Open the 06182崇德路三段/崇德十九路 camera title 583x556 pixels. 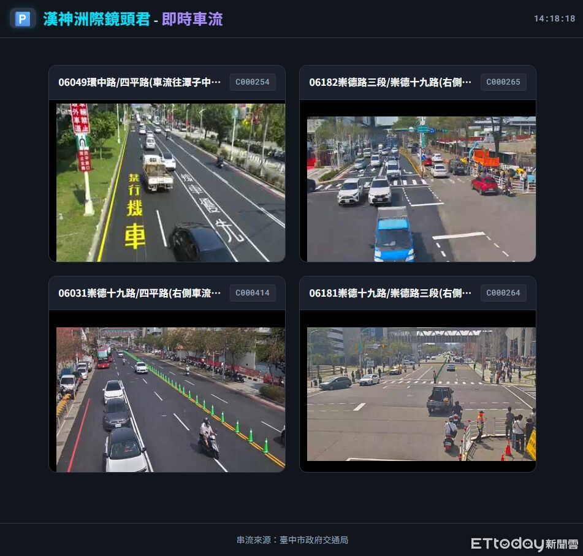click(390, 82)
